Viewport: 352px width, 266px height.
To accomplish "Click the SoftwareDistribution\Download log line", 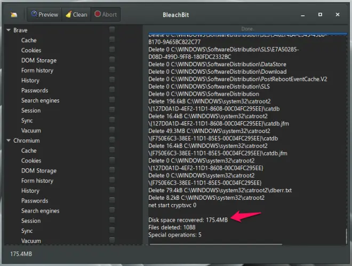I will (x=217, y=72).
